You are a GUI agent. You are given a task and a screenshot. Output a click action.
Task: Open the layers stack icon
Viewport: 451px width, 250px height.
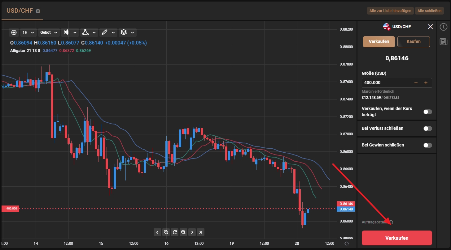click(x=124, y=32)
